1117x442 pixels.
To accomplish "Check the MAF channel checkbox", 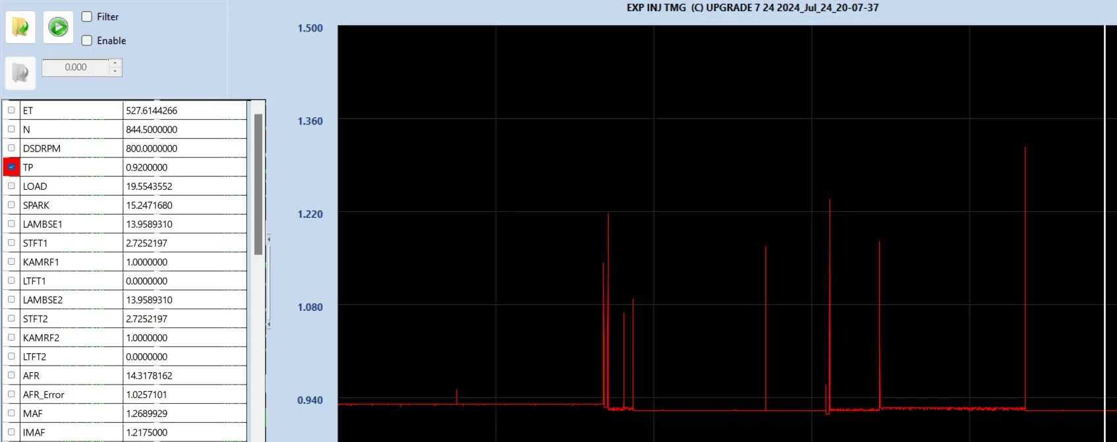I will [11, 413].
